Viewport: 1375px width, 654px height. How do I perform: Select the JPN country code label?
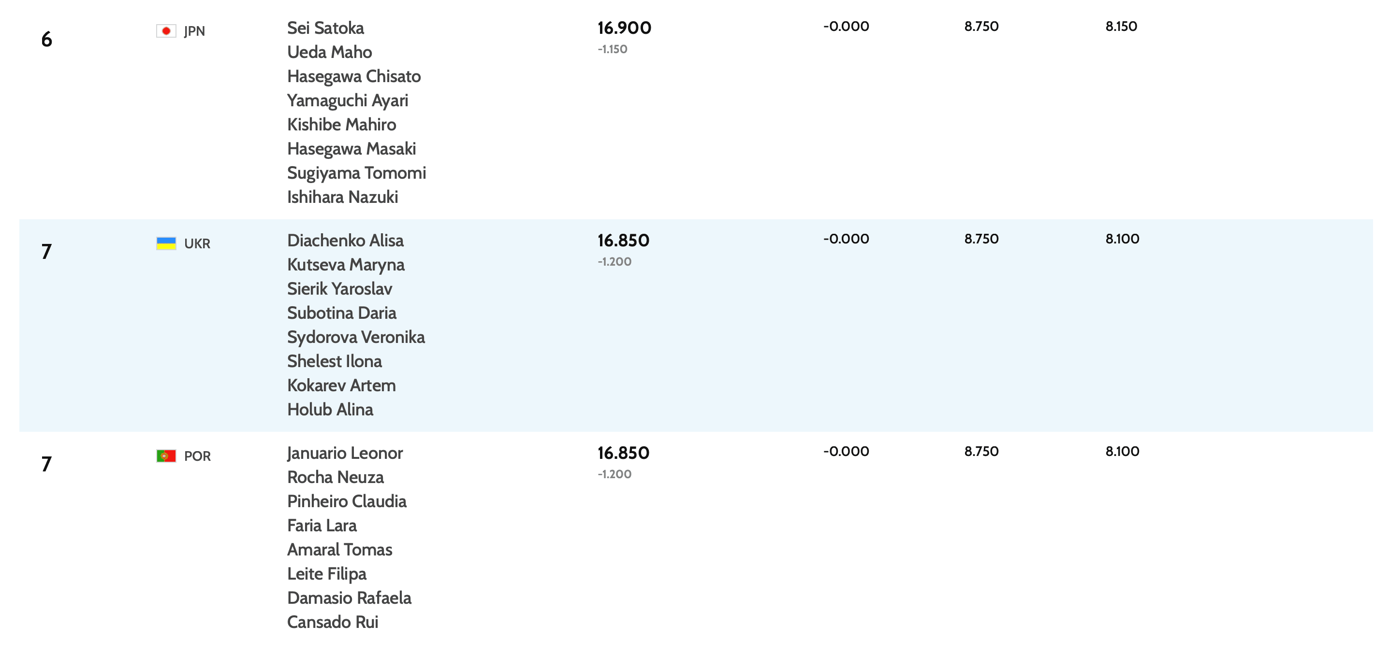194,31
